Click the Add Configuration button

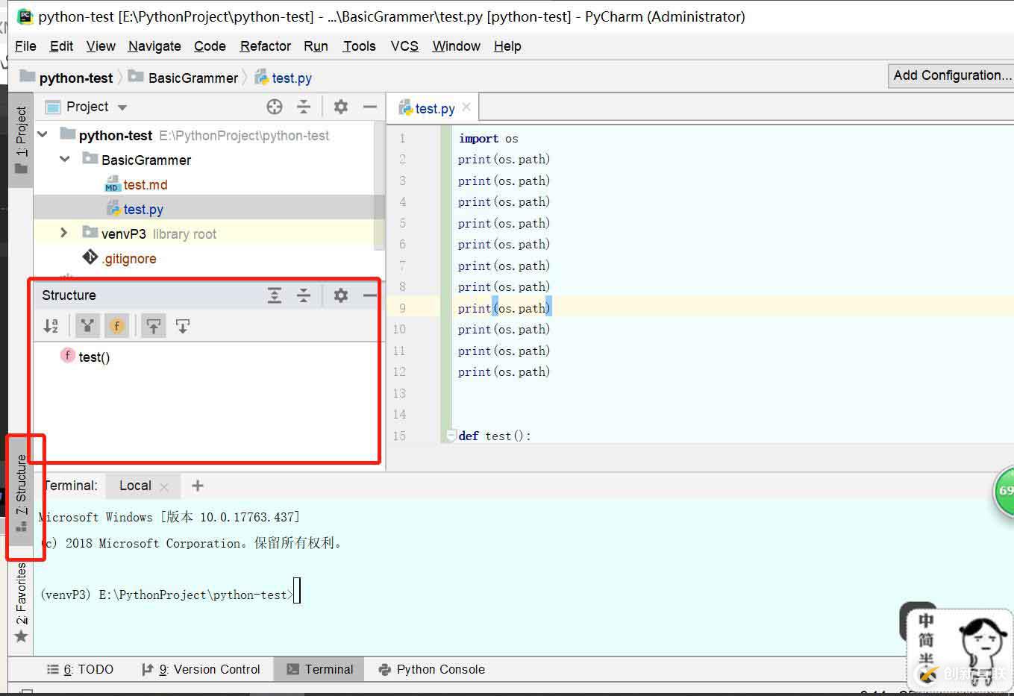tap(951, 75)
